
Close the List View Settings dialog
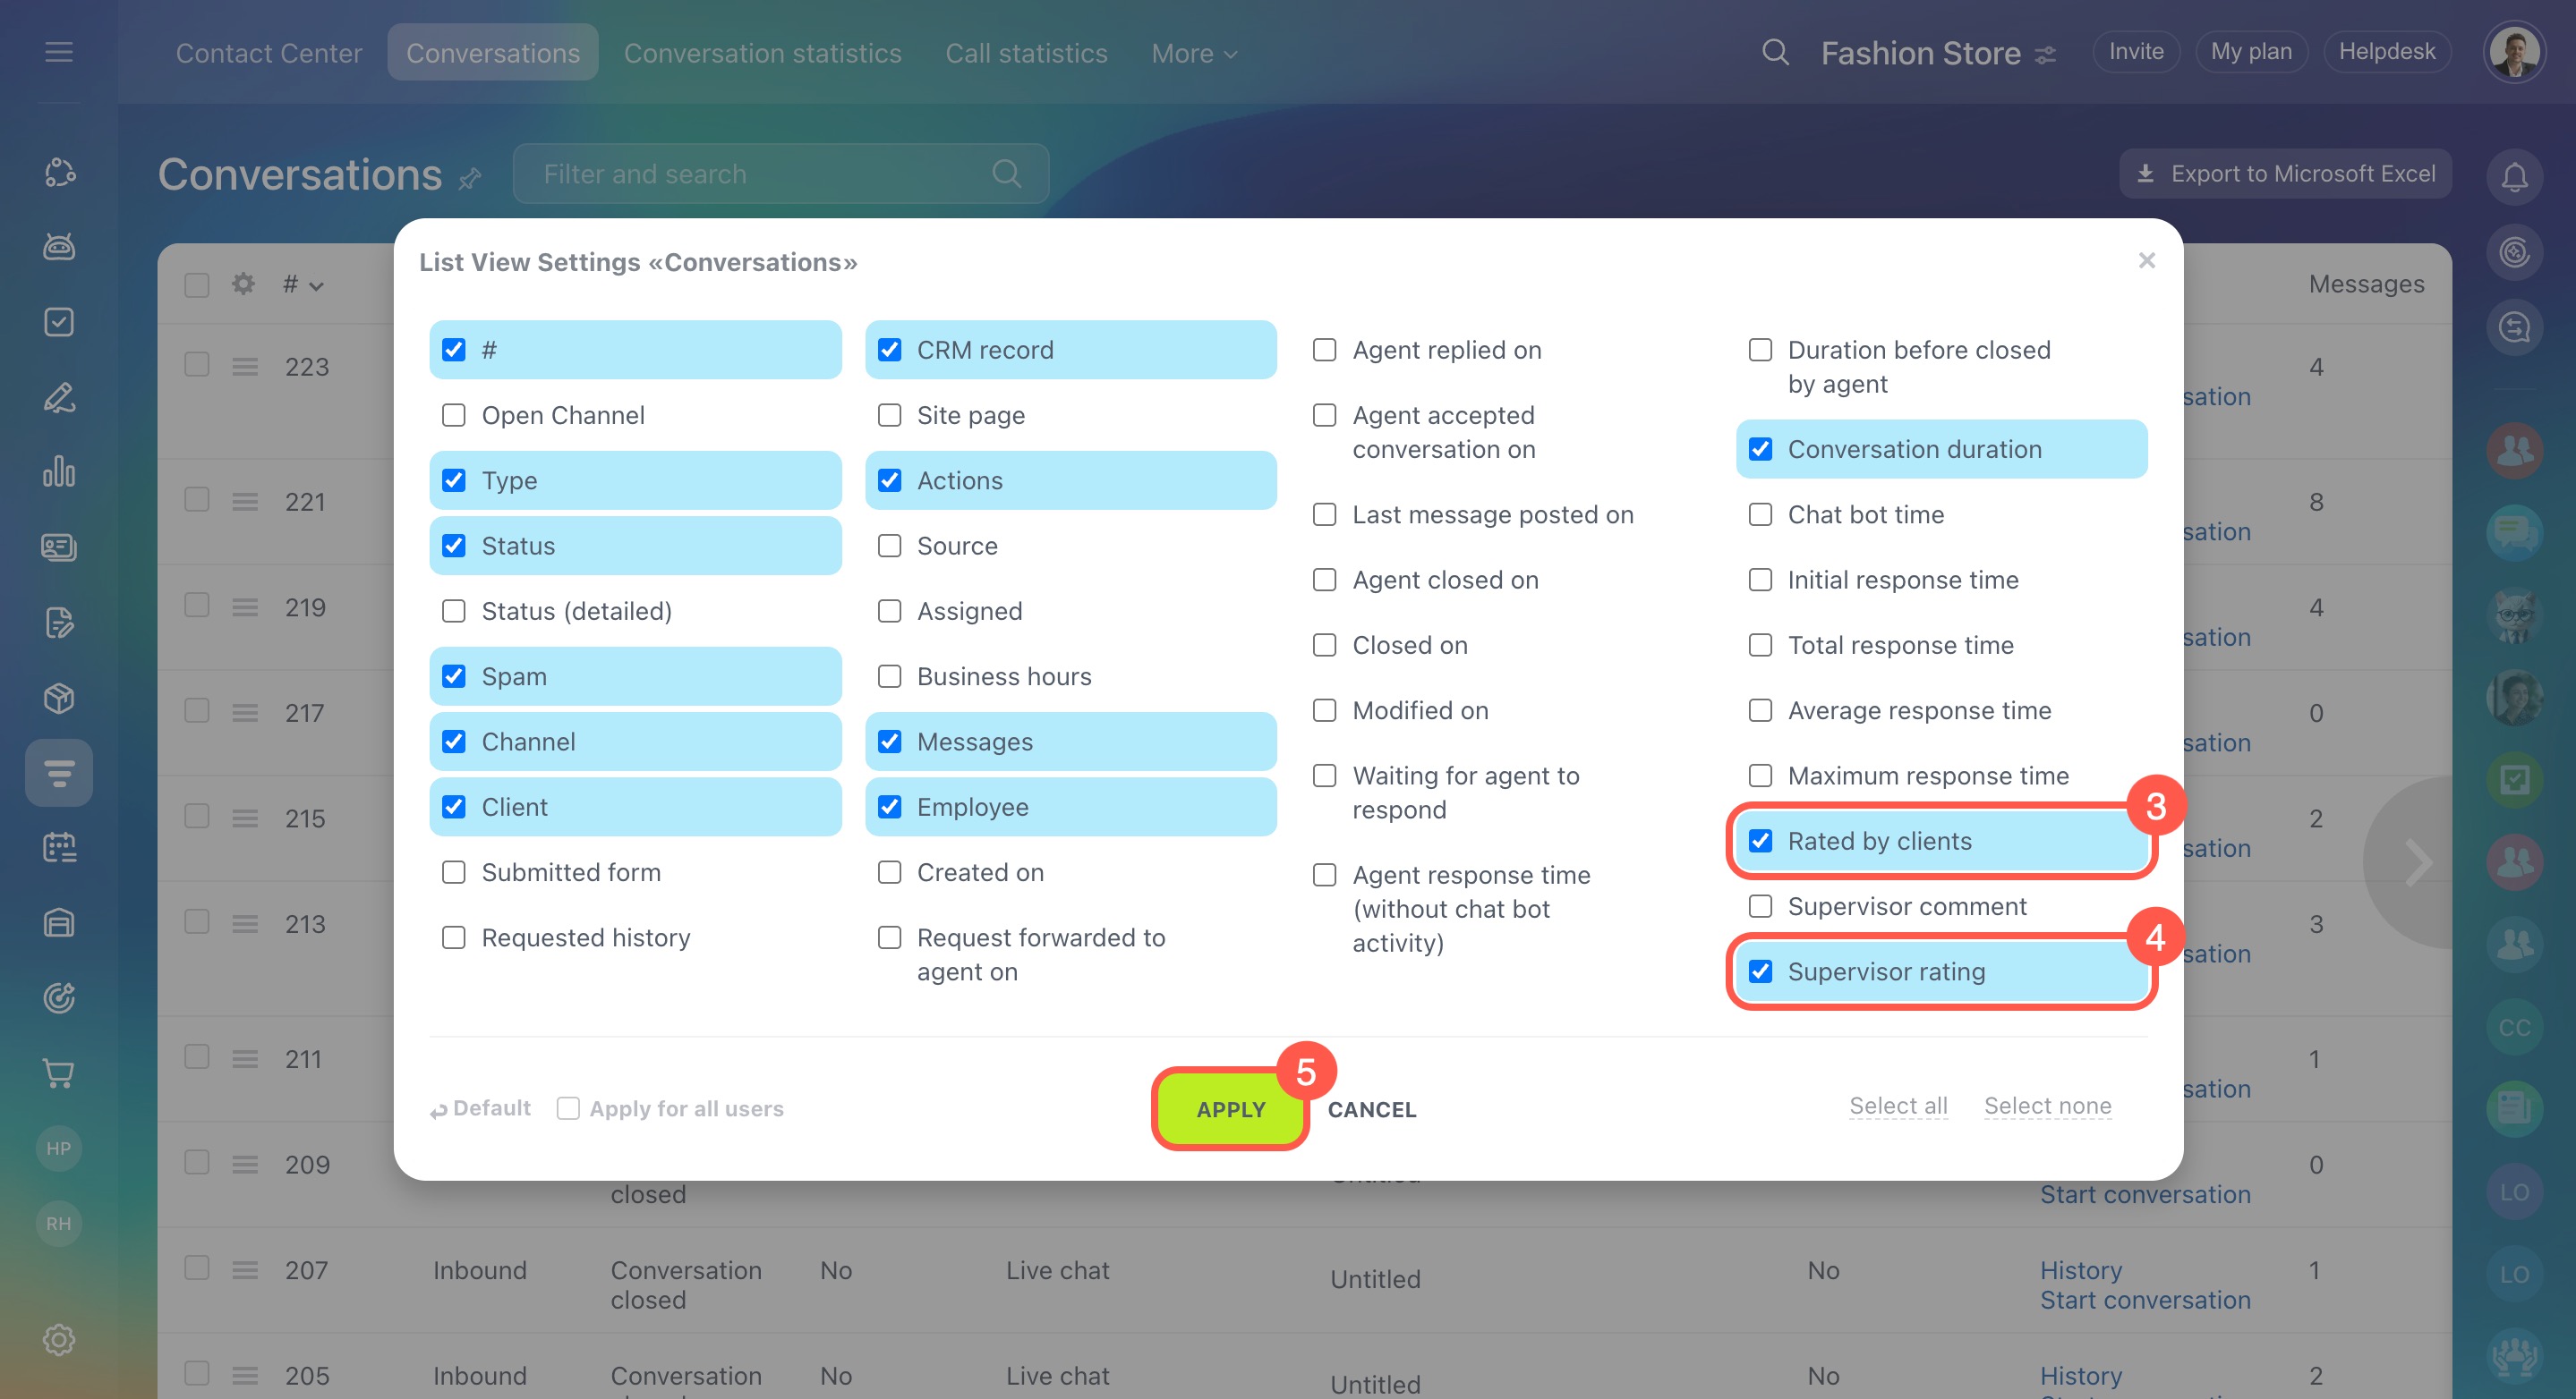2146,261
